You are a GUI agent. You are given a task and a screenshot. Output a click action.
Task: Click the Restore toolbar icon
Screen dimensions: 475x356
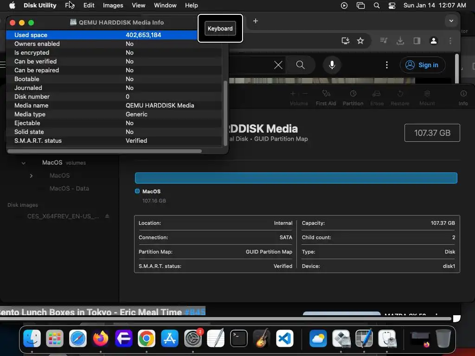click(x=400, y=94)
